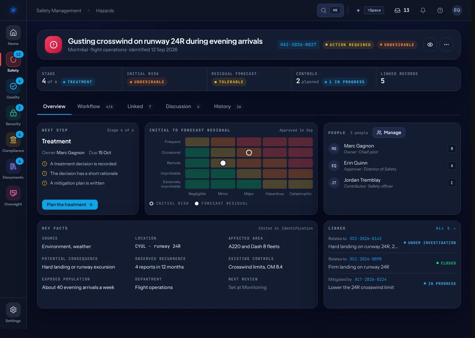Click the R role badge for Marc Gagnon
The width and height of the screenshot is (475, 338).
point(452,149)
